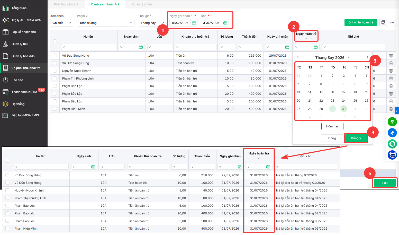
Task: Open Quản lý hóa đơn in sidebar
Action: 24,56
